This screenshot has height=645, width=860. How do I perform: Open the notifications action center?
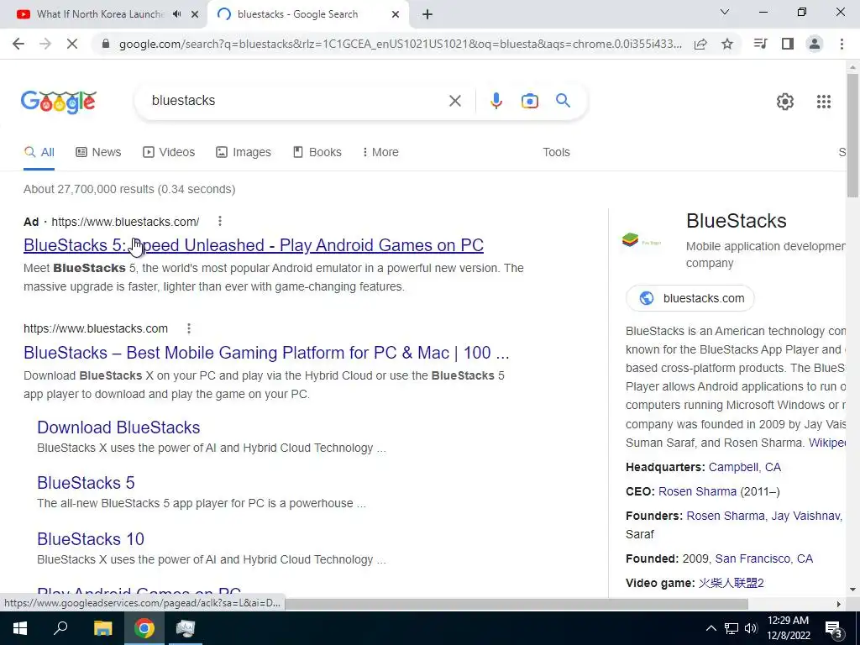[834, 628]
